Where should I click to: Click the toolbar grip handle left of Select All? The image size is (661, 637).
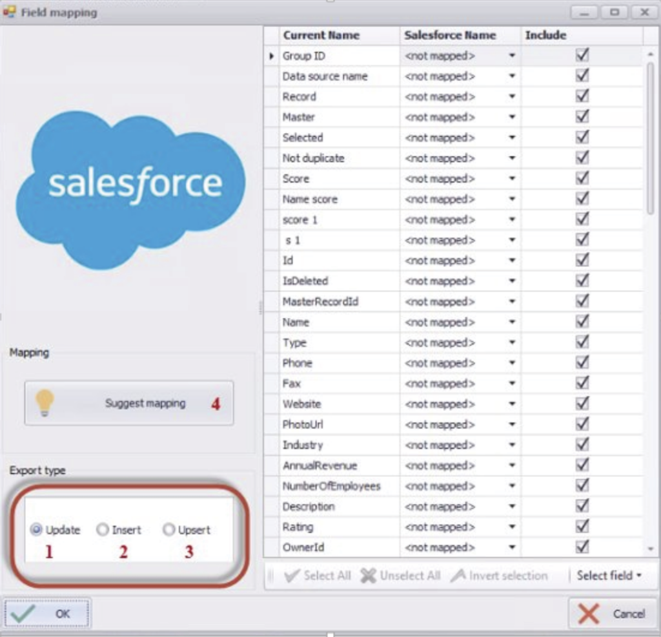tap(271, 576)
